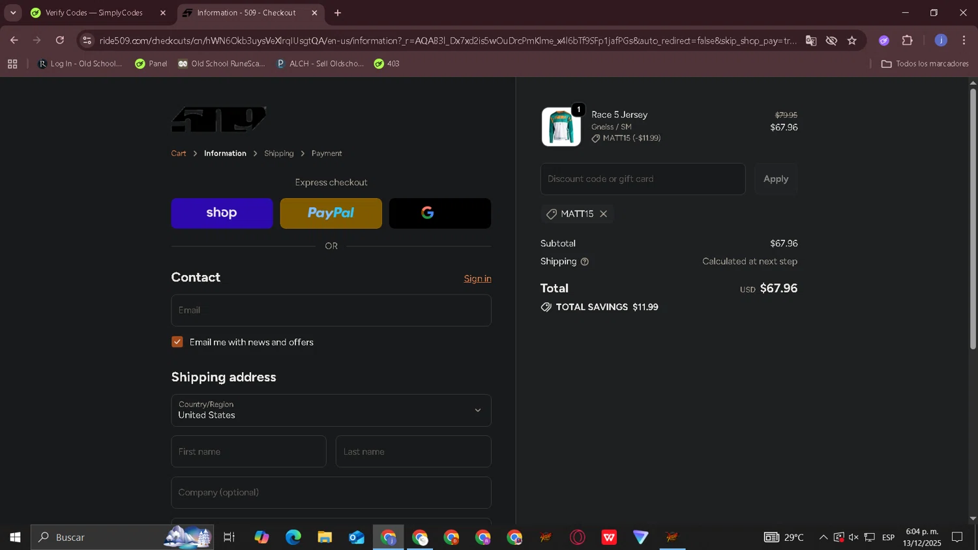This screenshot has width=978, height=550.
Task: Translate this page icon
Action: pos(811,40)
